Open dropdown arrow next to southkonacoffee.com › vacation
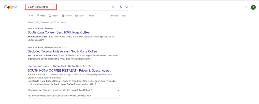Image resolution: width=259 pixels, height=104 pixels. [x=65, y=47]
